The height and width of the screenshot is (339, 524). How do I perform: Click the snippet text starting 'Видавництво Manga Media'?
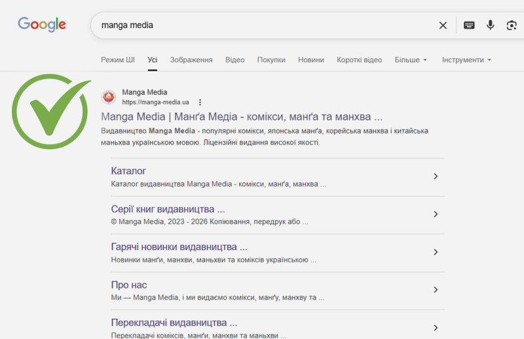click(x=265, y=137)
